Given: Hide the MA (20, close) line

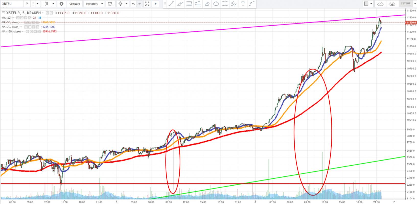Looking at the screenshot, I should point(26,27).
